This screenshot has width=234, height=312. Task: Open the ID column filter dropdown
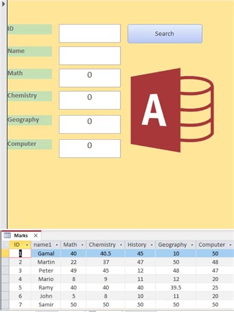tap(27, 245)
